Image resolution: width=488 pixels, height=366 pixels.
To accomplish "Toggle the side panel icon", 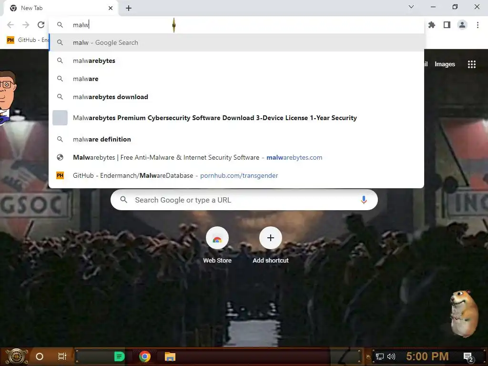I will pyautogui.click(x=447, y=25).
